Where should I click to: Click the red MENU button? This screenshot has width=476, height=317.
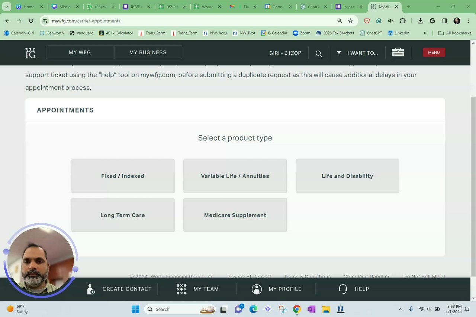point(434,52)
